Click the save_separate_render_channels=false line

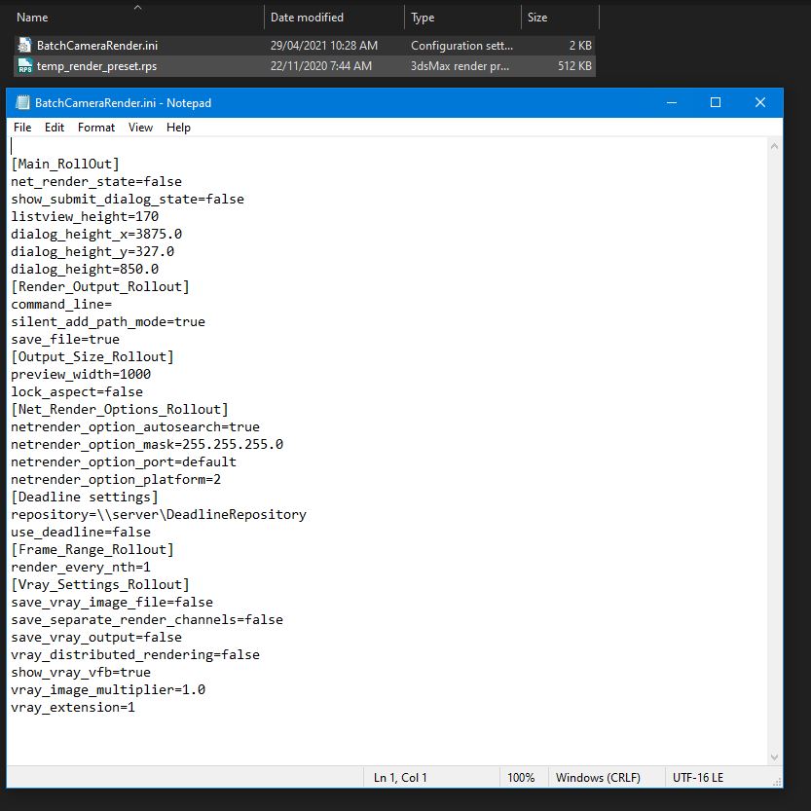[x=147, y=619]
